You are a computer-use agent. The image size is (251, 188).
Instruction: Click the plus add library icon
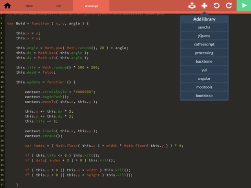point(204,6)
